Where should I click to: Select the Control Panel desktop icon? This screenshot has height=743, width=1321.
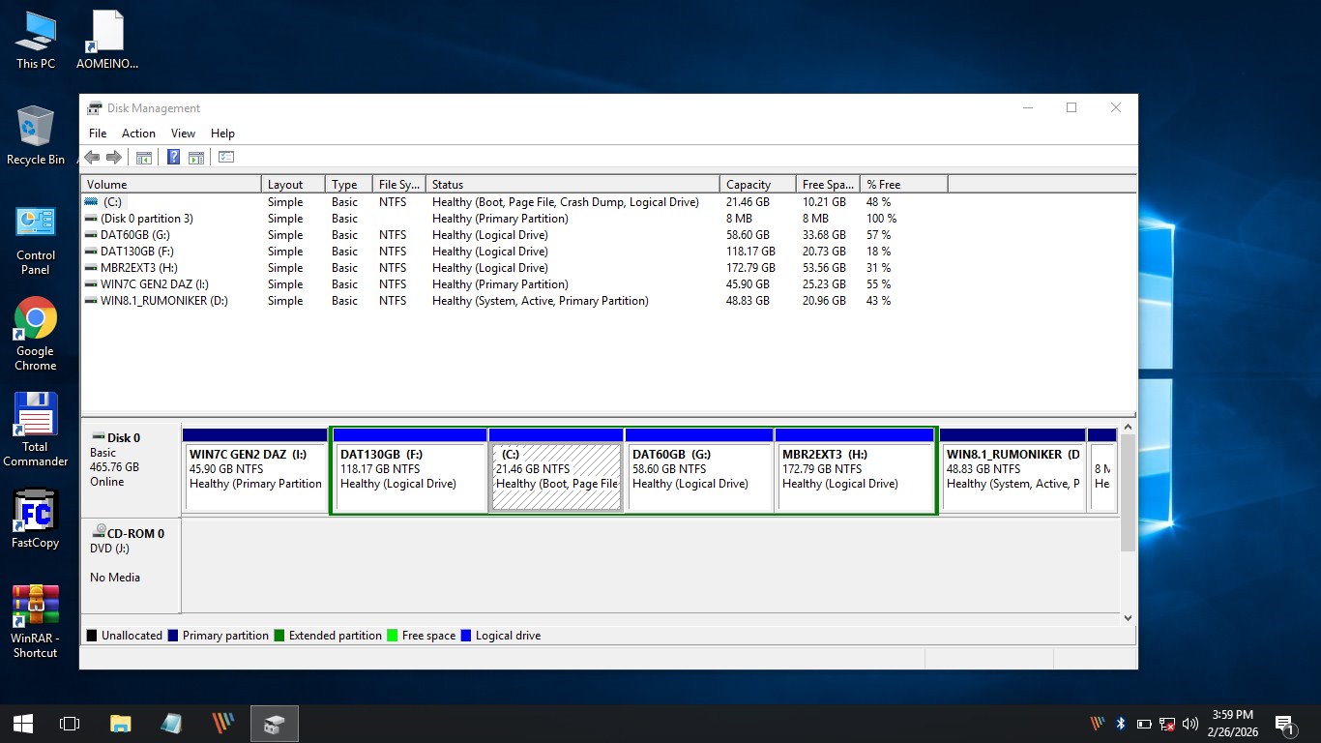click(x=36, y=239)
